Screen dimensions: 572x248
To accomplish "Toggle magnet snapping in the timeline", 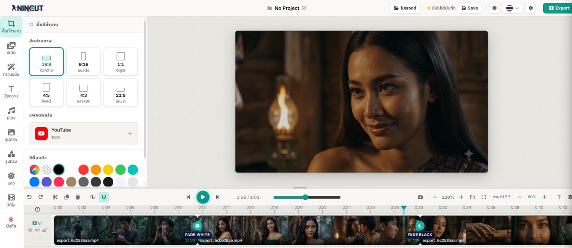I will [x=104, y=197].
